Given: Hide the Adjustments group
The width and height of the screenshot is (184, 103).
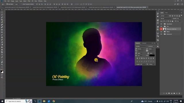Looking at the screenshot, I should 161,24.
